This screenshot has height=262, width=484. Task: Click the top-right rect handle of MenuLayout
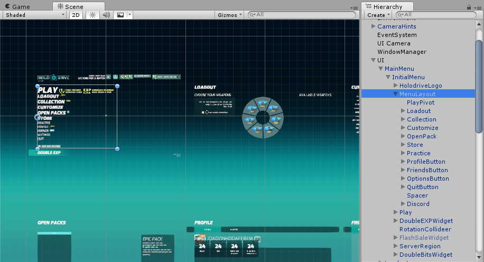(117, 86)
